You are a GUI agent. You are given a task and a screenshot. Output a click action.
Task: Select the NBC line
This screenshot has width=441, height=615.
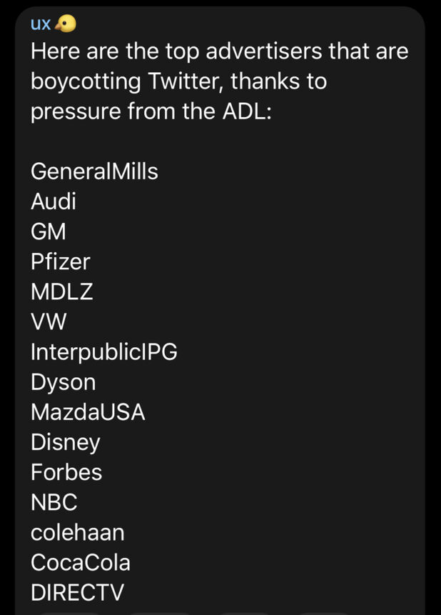pyautogui.click(x=54, y=502)
